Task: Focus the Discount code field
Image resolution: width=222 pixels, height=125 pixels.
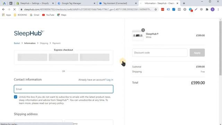Action: (160, 52)
